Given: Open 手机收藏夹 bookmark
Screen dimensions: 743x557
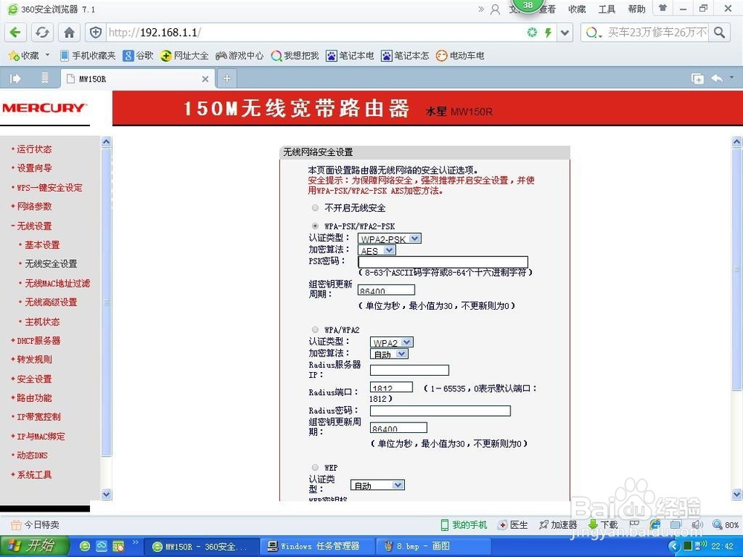Looking at the screenshot, I should [88, 56].
